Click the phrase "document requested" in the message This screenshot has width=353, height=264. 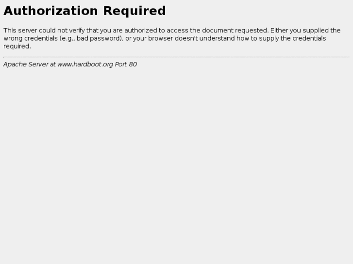(235, 31)
